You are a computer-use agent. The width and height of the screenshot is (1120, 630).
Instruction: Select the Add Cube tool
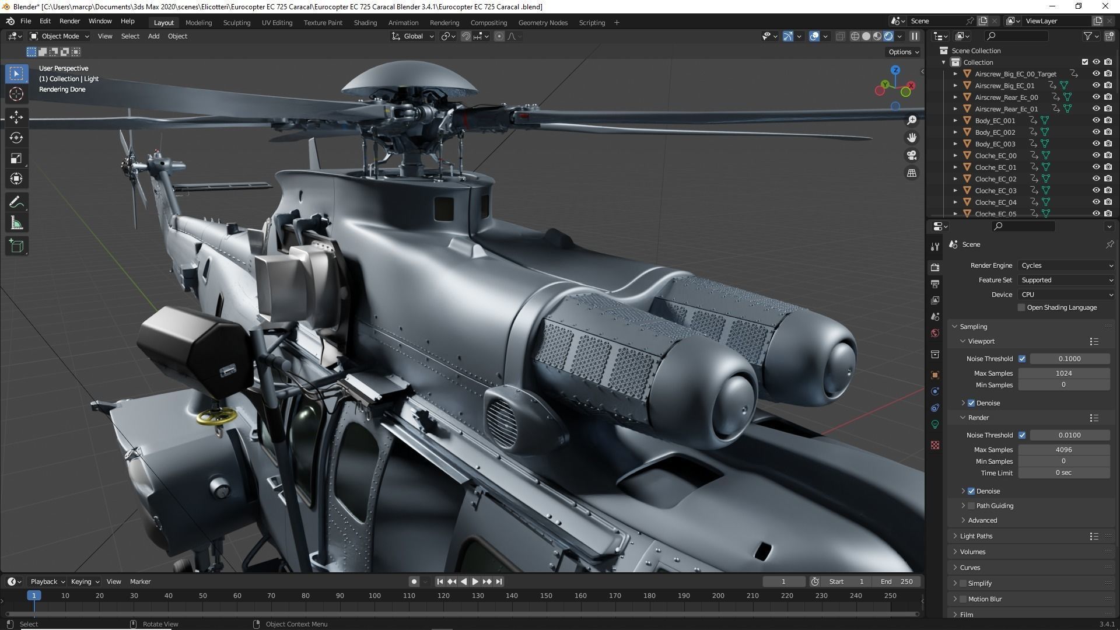16,246
